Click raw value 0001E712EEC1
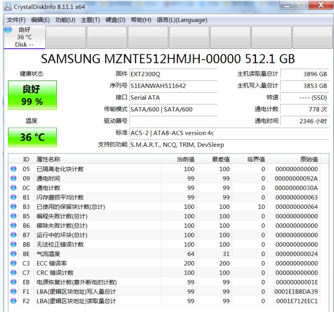This screenshot has width=334, height=312. [297, 301]
